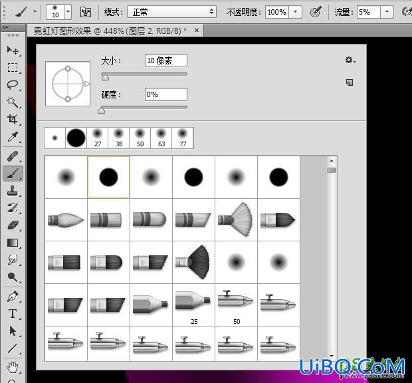The image size is (412, 383).
Task: Select the Crop tool
Action: coord(13,119)
